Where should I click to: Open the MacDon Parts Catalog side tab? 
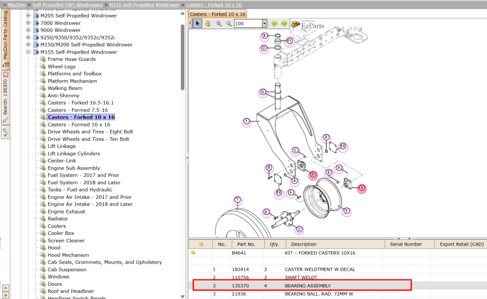click(x=5, y=39)
